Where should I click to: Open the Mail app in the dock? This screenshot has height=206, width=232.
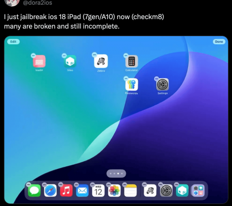pyautogui.click(x=82, y=191)
